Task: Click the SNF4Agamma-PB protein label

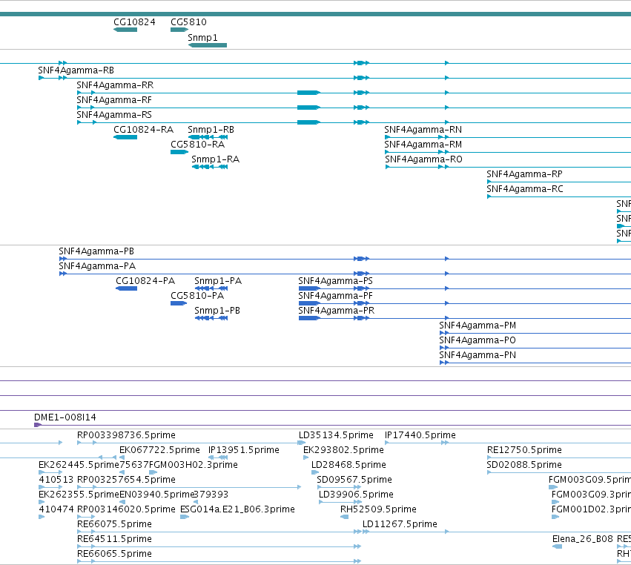Action: pos(96,251)
